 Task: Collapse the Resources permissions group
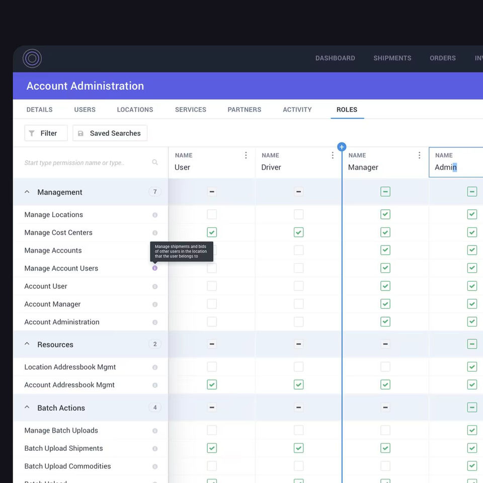27,345
